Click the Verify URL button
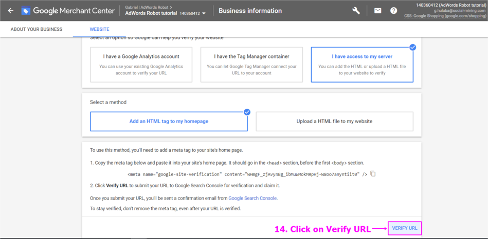488x239 pixels. pos(404,228)
